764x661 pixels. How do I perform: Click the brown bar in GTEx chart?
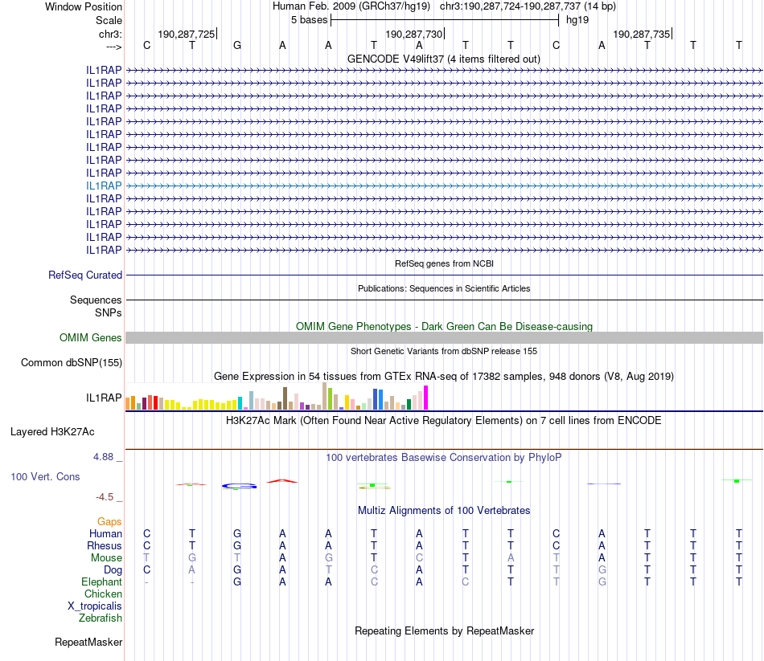pos(285,398)
